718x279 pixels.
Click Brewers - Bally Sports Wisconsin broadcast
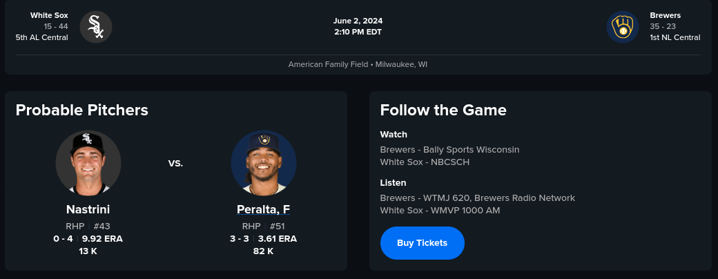click(449, 149)
